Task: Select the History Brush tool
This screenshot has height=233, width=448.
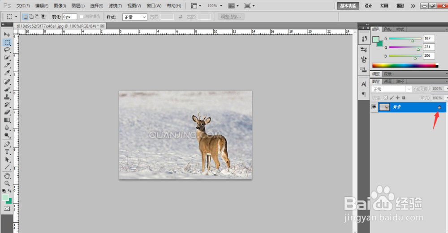Action: [7, 105]
